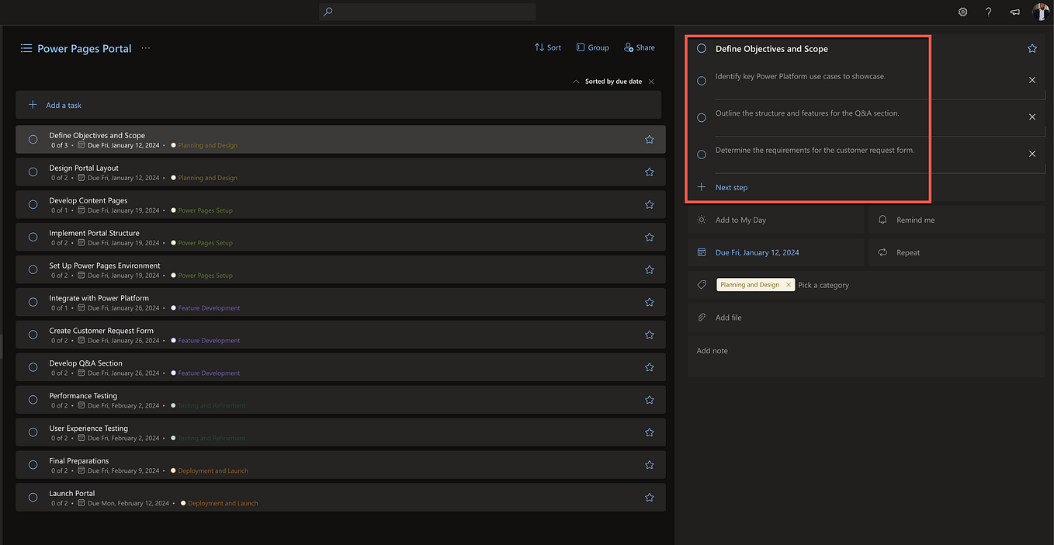Open Help via the question mark icon
The height and width of the screenshot is (545, 1054).
pos(988,12)
